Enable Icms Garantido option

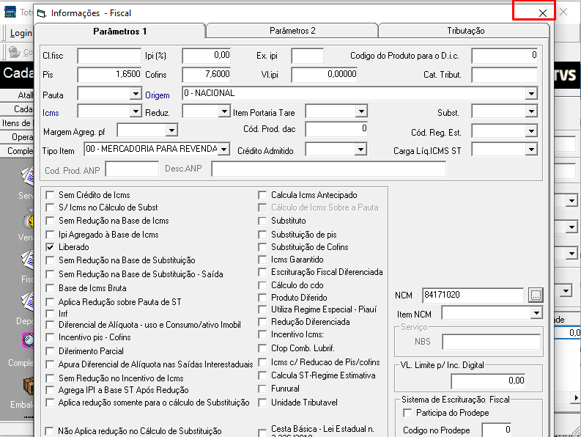point(262,260)
